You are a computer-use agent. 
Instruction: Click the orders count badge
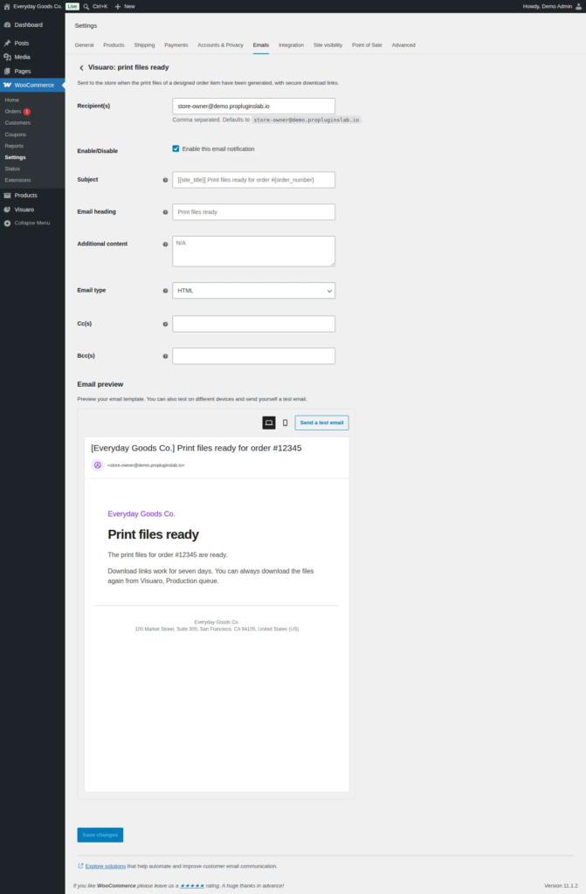pos(27,112)
